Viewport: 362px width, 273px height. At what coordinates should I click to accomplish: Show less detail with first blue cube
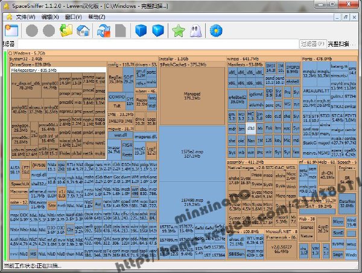tap(141, 31)
